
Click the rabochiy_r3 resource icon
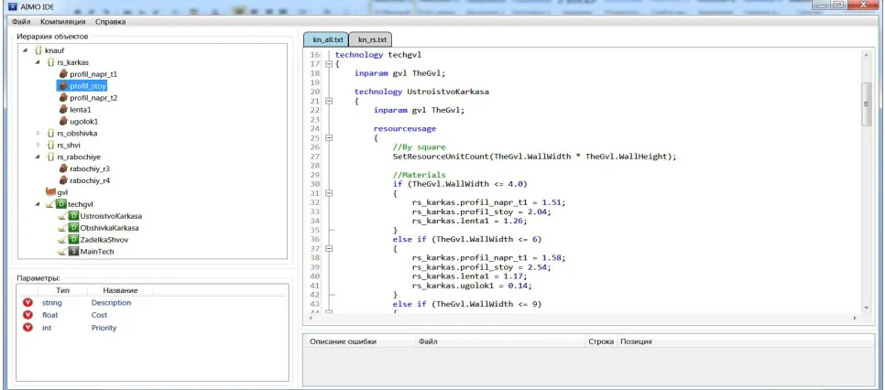[x=63, y=168]
